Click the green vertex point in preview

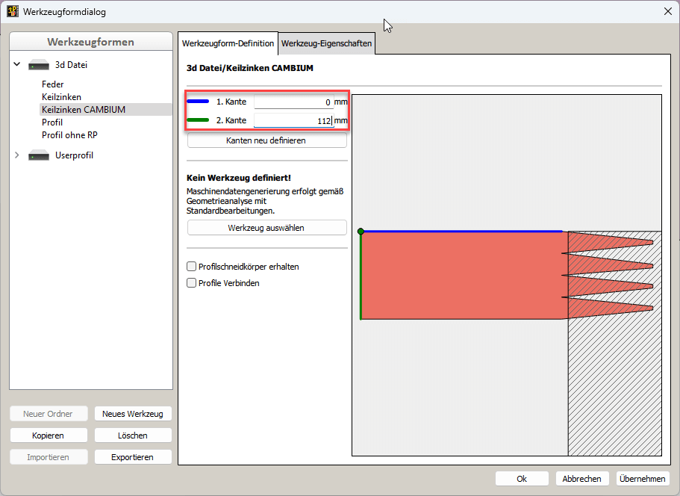[x=361, y=232]
